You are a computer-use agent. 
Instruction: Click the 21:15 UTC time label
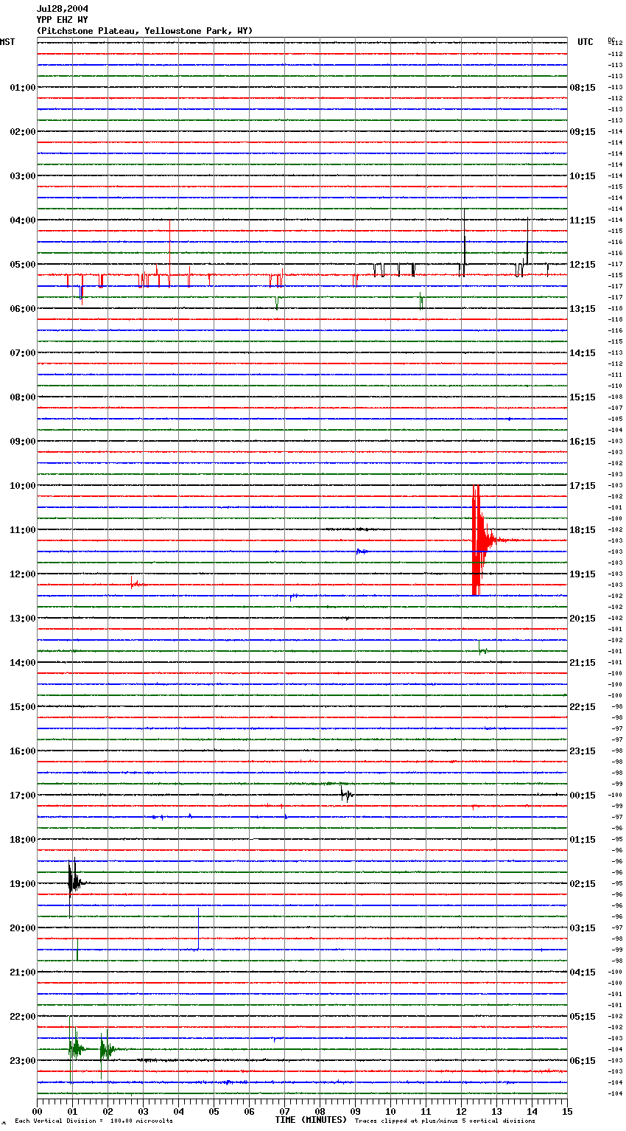(x=583, y=663)
